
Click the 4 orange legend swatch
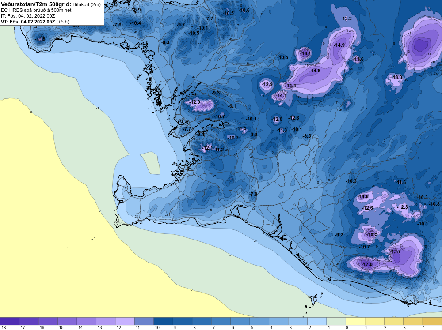click(432, 321)
